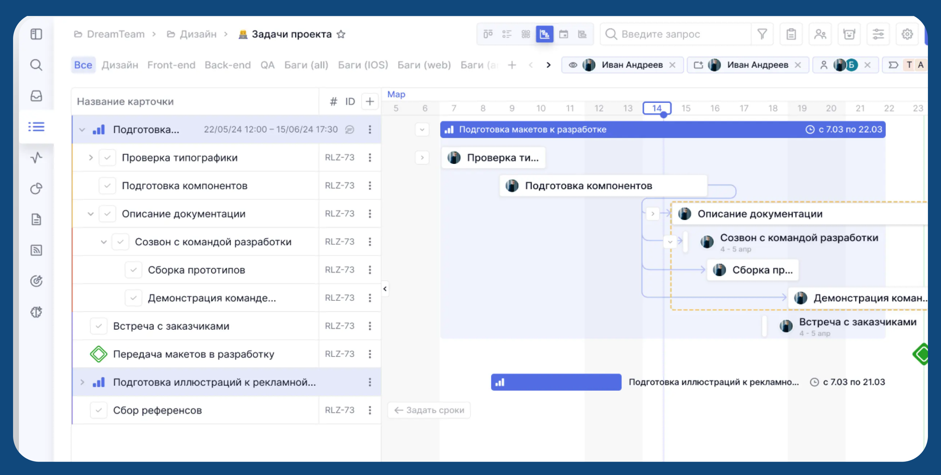Toggle checkbox for Сбор референсов
941x475 pixels.
point(98,410)
